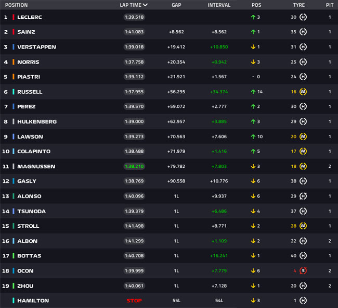Click the INTERVAL column header
The height and width of the screenshot is (308, 338).
[x=219, y=5]
